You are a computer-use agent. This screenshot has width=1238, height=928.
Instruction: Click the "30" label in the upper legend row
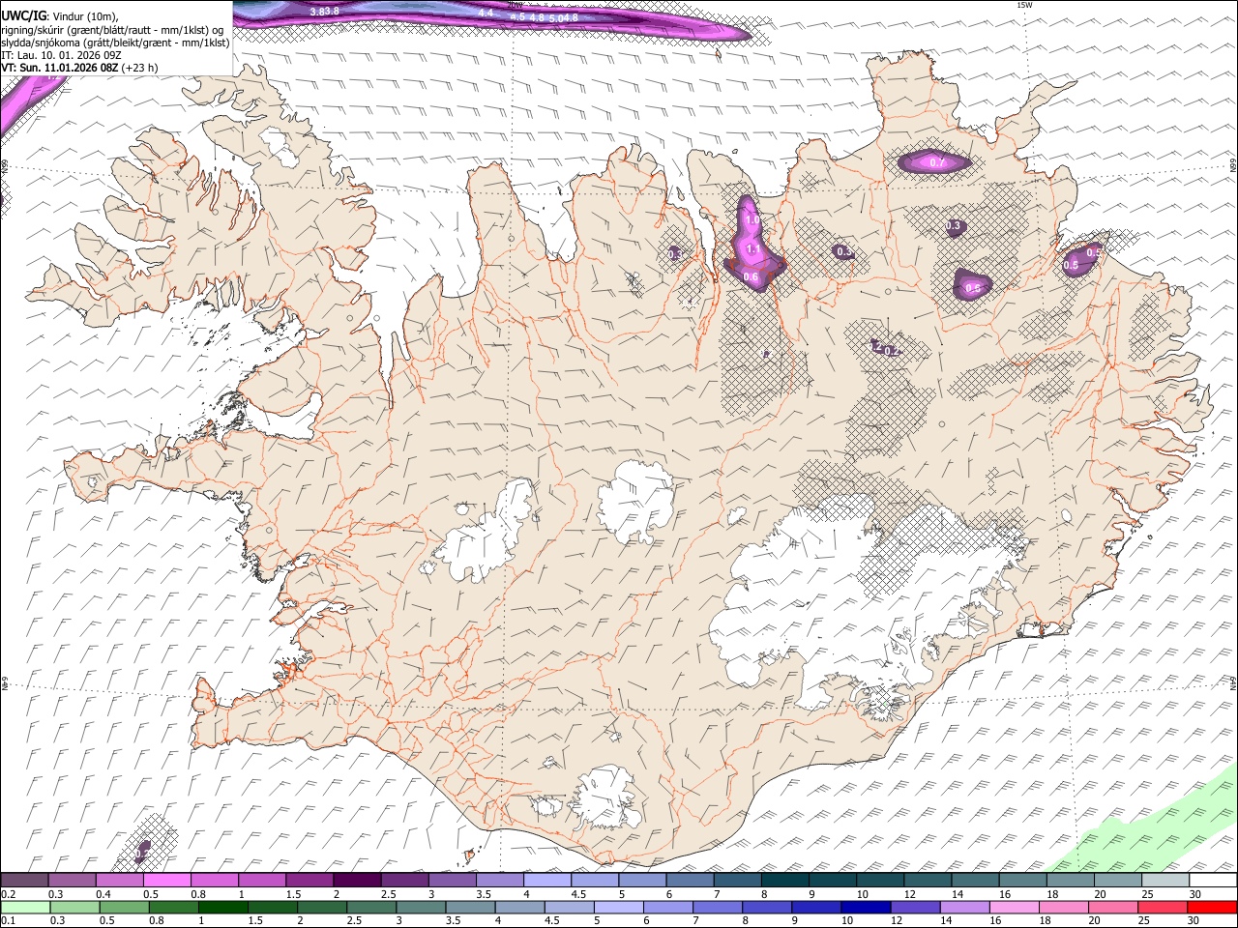[1196, 894]
